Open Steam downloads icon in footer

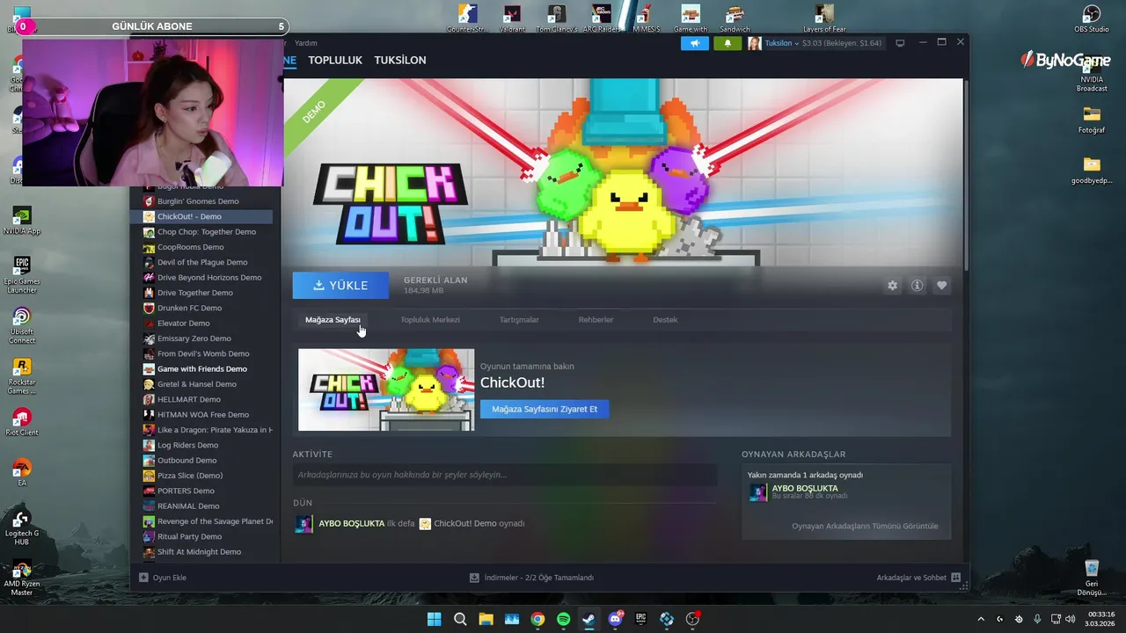tap(474, 578)
